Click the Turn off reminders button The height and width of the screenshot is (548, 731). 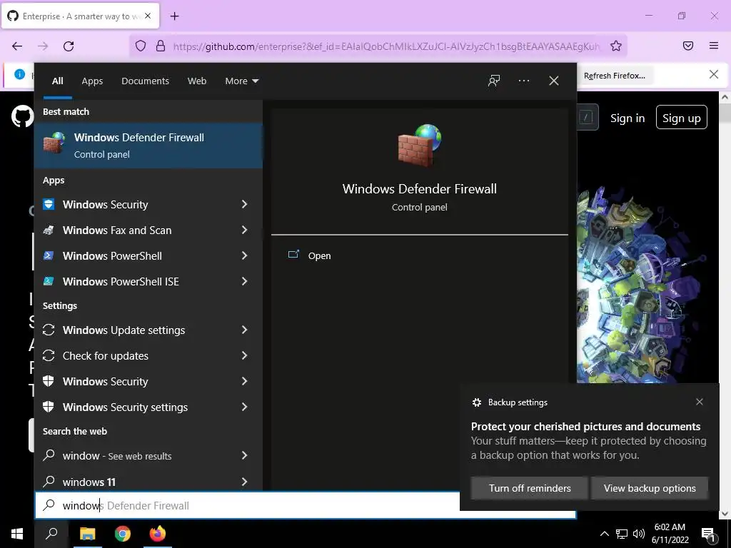coord(530,488)
